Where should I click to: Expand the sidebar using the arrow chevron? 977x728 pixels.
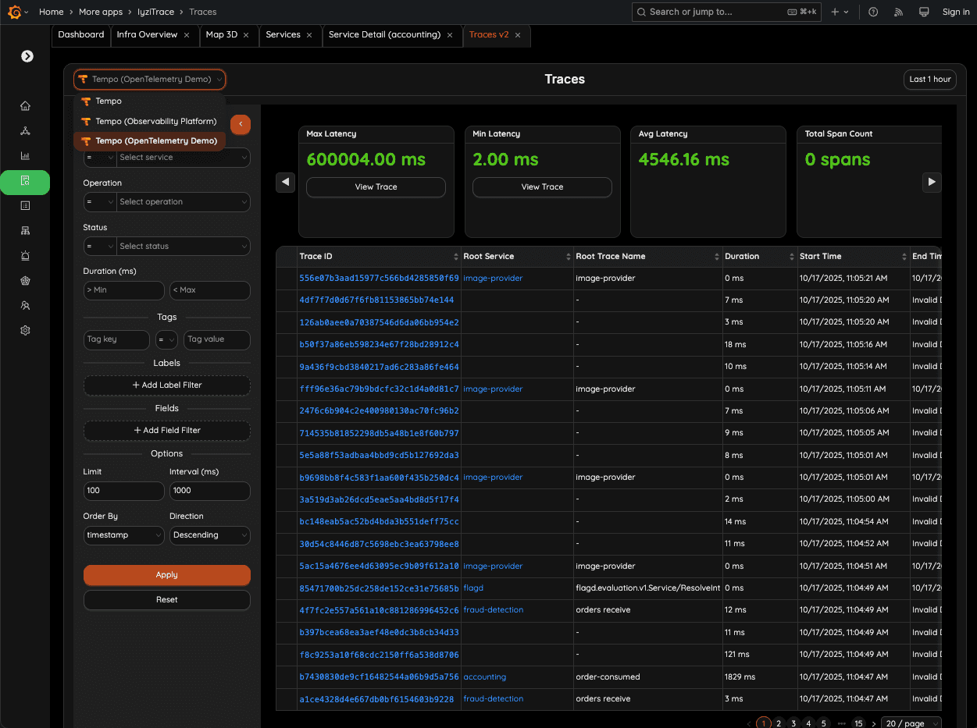tap(27, 56)
